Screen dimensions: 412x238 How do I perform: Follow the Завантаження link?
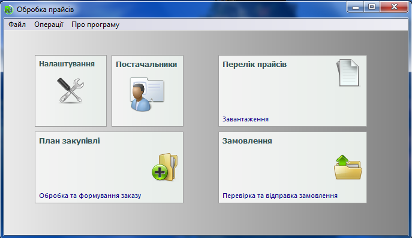click(x=245, y=119)
